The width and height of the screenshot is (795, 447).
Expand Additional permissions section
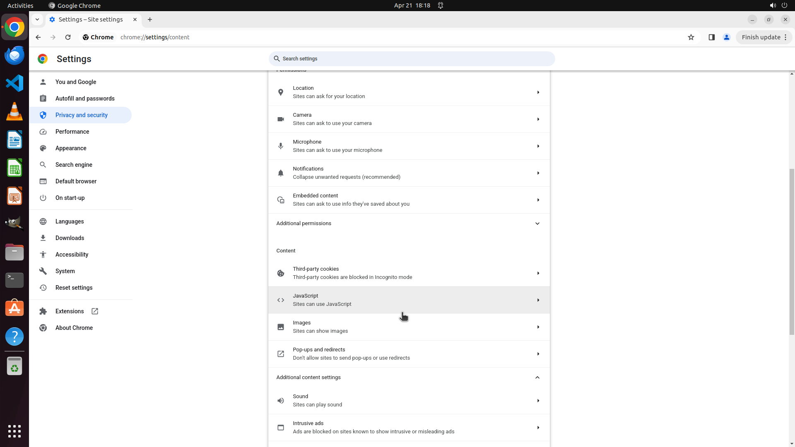537,223
